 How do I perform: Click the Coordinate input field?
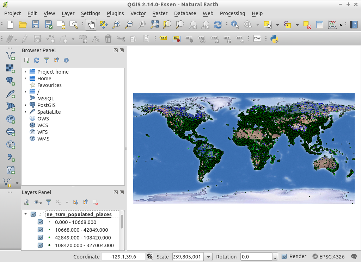click(123, 257)
